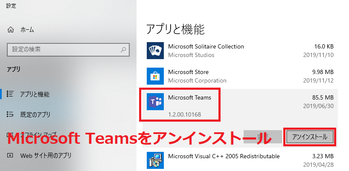Click the 3.23 MB size value
Screen dimensions: 349x171
pos(323,156)
